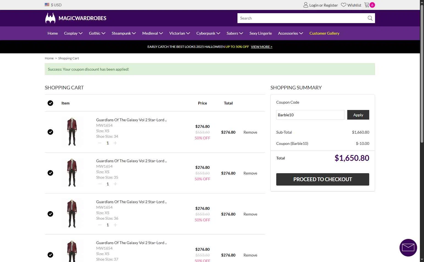Click the Home breadcrumb link
The width and height of the screenshot is (424, 262).
(49, 58)
